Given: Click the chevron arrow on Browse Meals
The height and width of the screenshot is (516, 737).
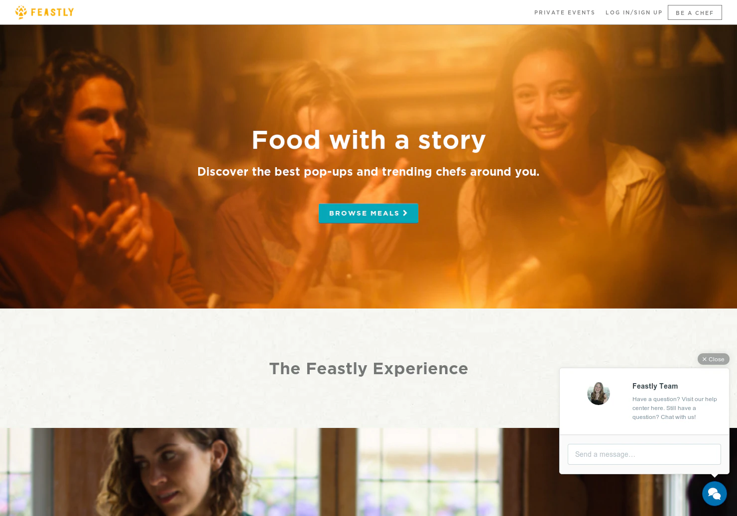Looking at the screenshot, I should [405, 213].
